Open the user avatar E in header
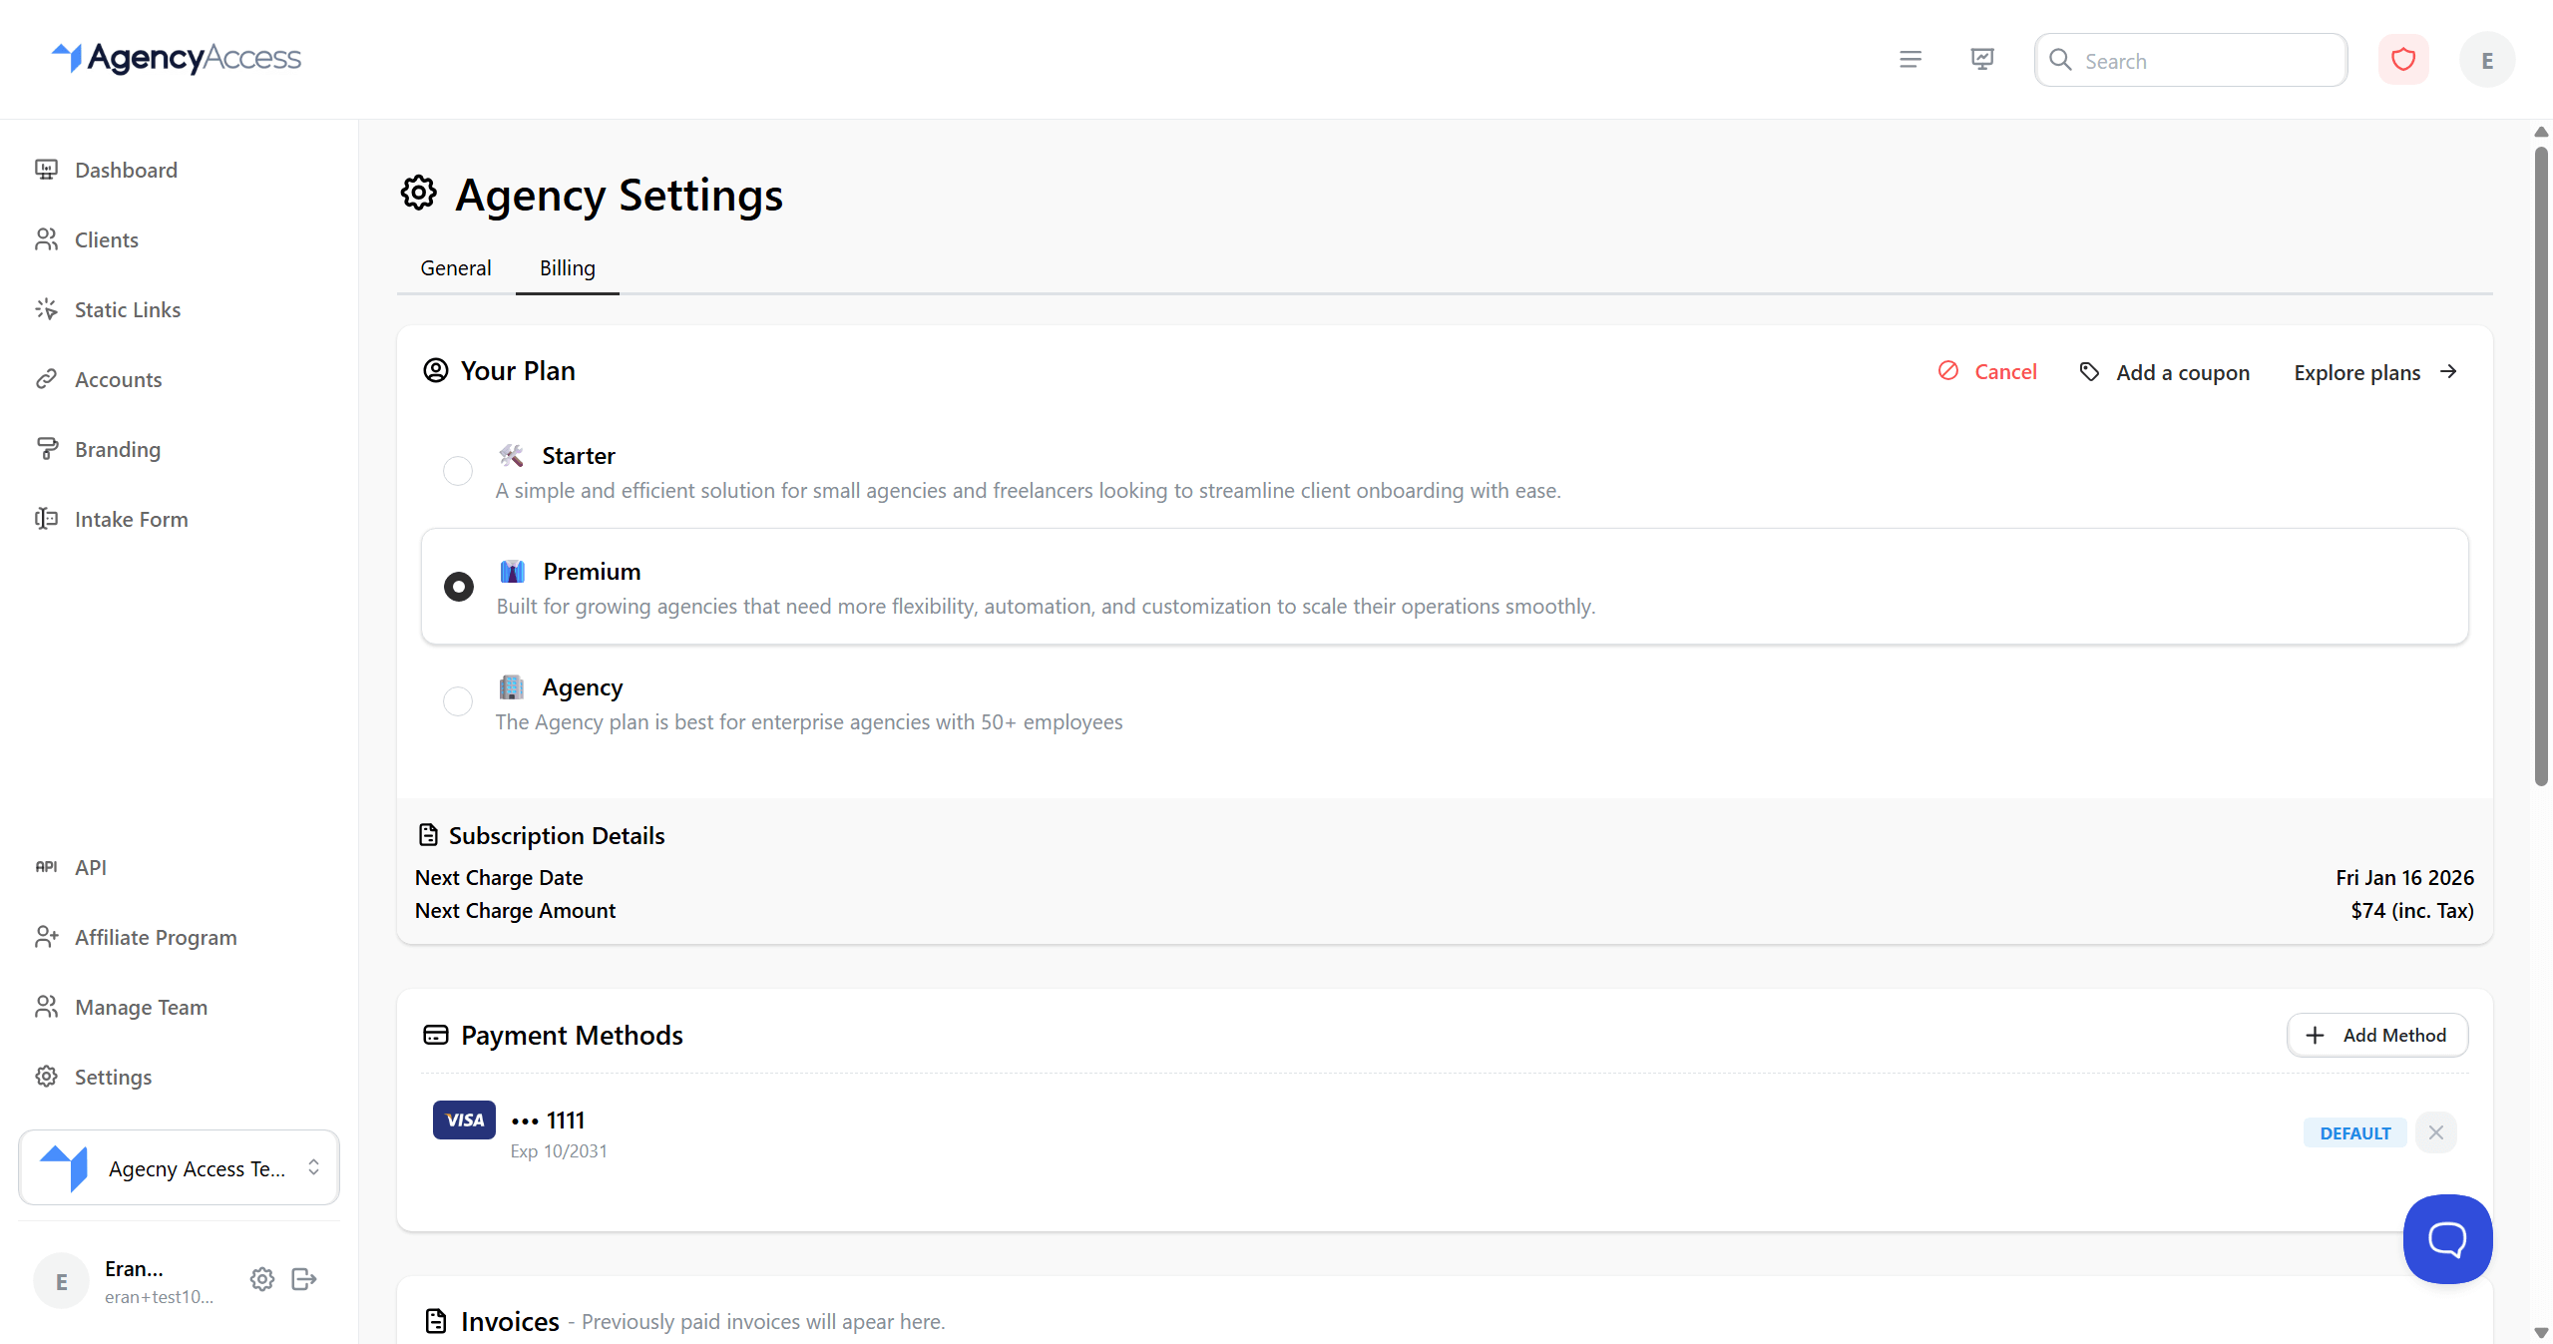The height and width of the screenshot is (1344, 2553). click(x=2487, y=61)
